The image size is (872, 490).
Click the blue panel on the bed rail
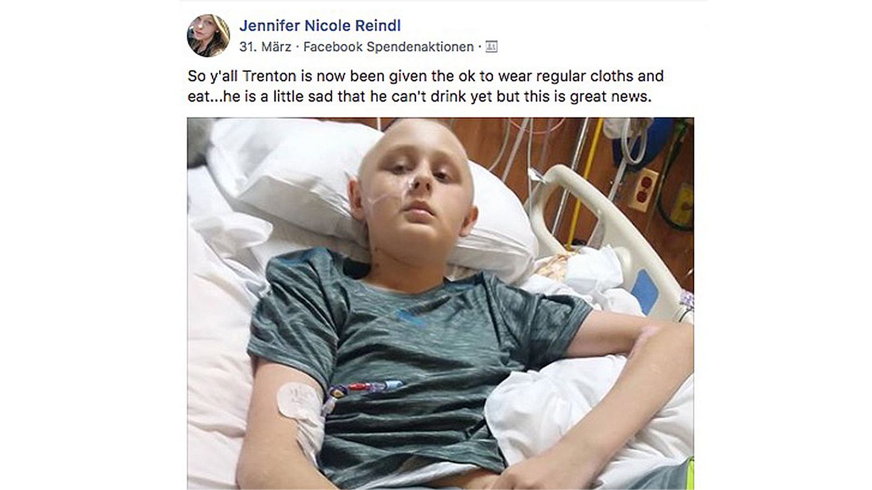[645, 291]
